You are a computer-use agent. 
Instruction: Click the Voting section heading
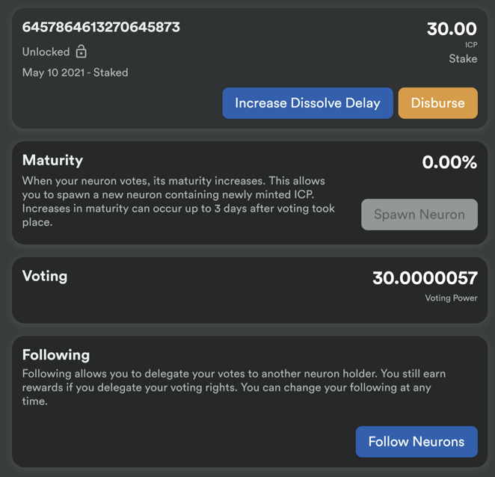pyautogui.click(x=45, y=276)
